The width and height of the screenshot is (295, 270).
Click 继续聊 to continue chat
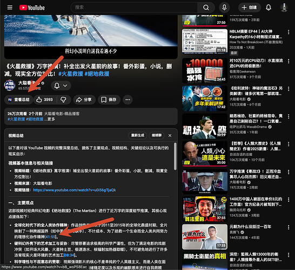[x=157, y=135]
